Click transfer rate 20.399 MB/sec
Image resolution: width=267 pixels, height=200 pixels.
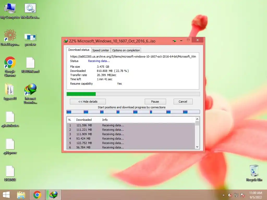[107, 75]
